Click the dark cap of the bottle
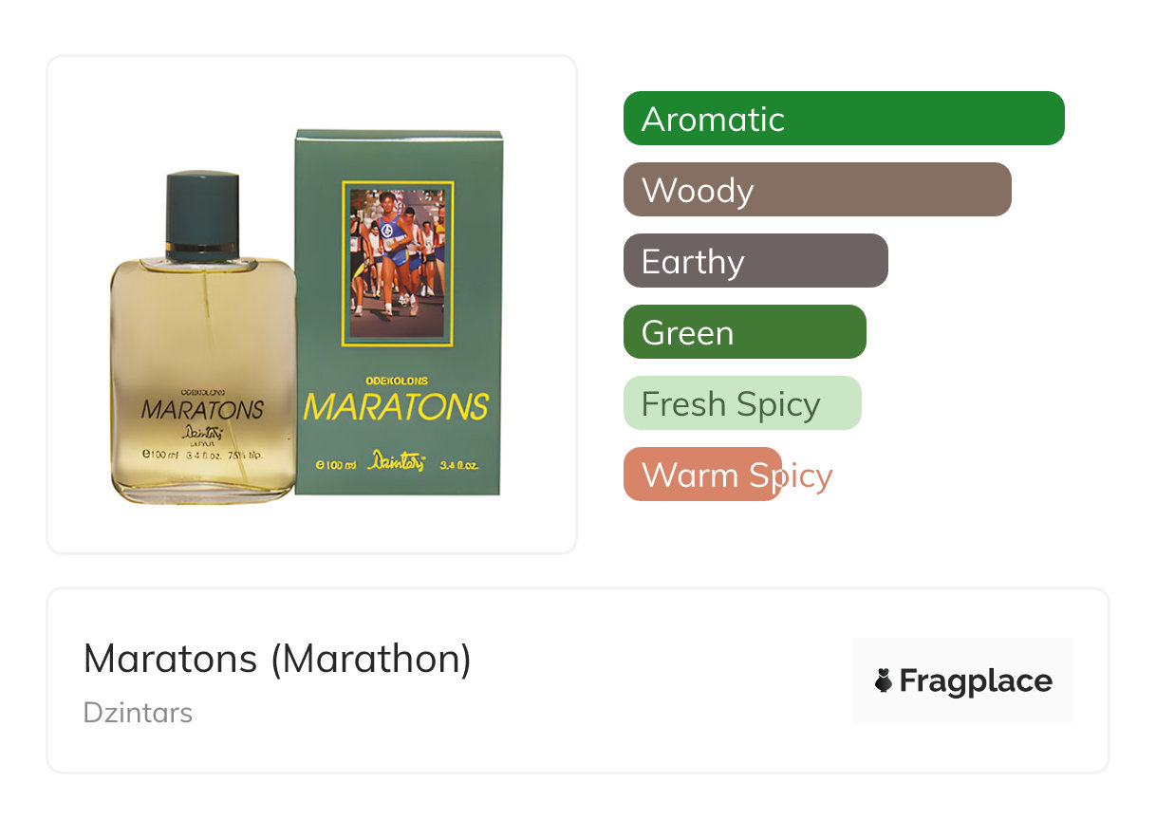The width and height of the screenshot is (1156, 820). (201, 214)
